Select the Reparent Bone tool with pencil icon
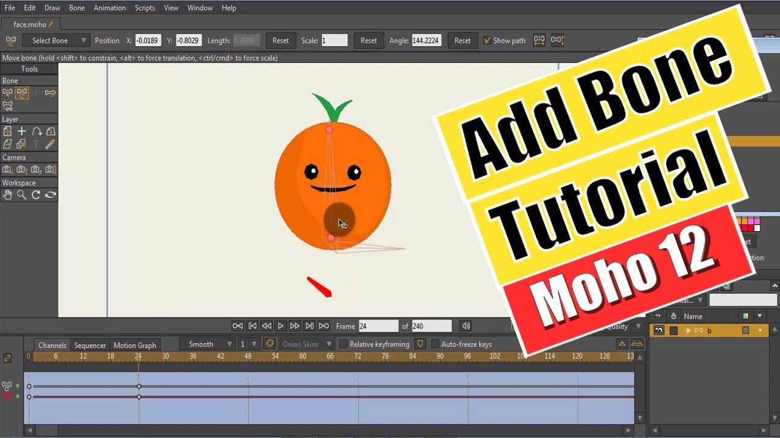Image resolution: width=780 pixels, height=438 pixels. click(x=51, y=92)
